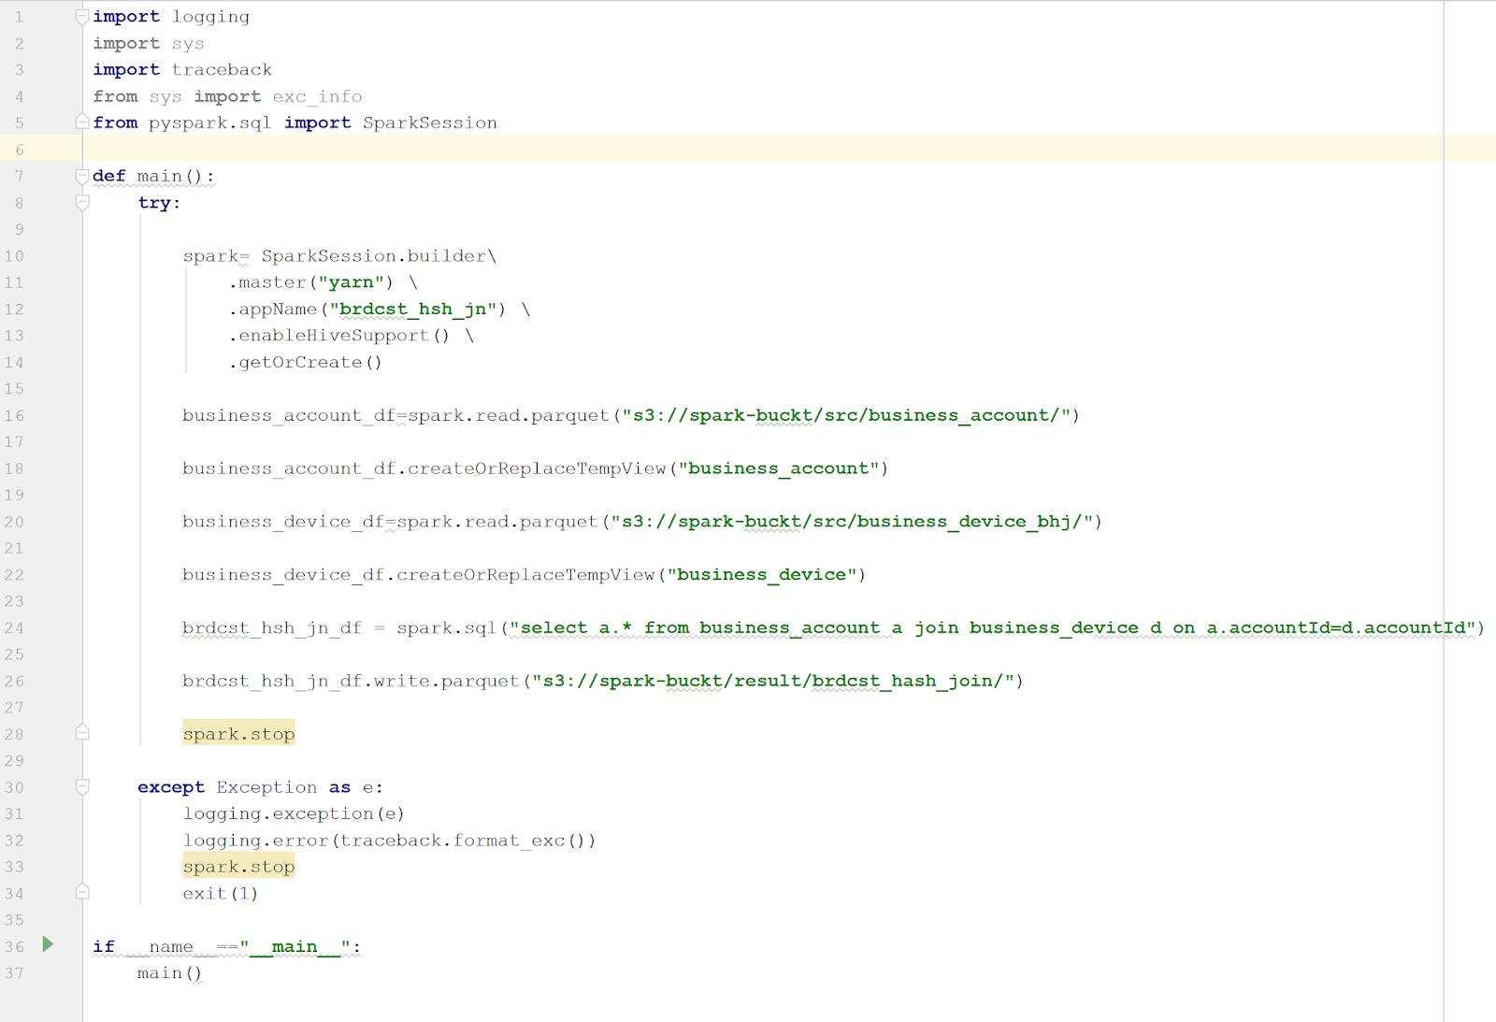Run the script using the green play arrow

click(x=48, y=945)
